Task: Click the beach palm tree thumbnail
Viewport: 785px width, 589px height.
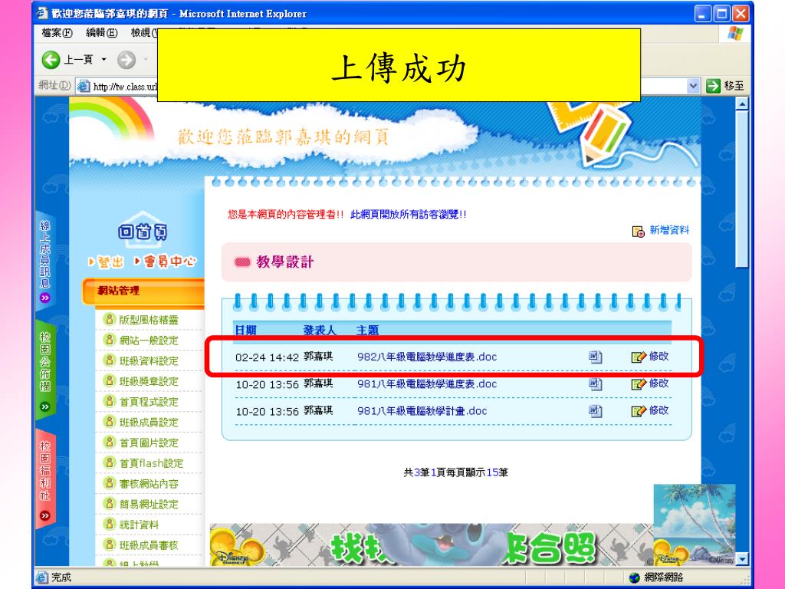Action: pos(695,525)
